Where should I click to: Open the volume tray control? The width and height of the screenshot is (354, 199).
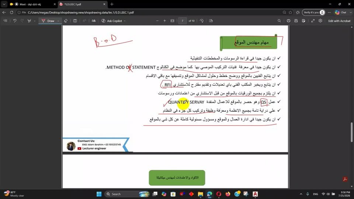(328, 194)
